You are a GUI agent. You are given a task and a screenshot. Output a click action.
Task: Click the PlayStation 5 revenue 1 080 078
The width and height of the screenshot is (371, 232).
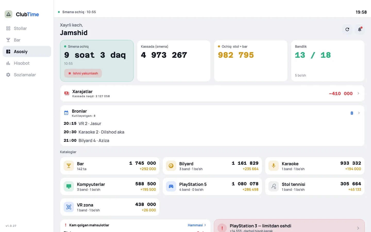point(245,184)
